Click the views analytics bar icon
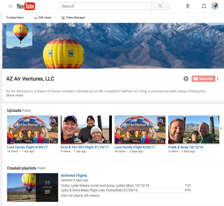 click(35, 18)
